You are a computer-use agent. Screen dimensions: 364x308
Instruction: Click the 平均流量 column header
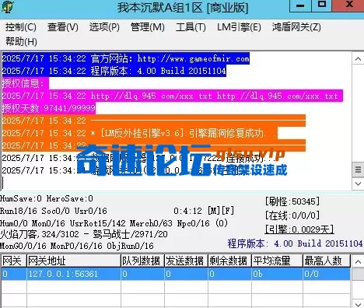277,261
